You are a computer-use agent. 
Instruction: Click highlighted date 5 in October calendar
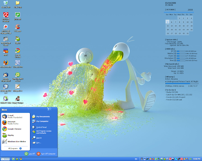pos(167,22)
